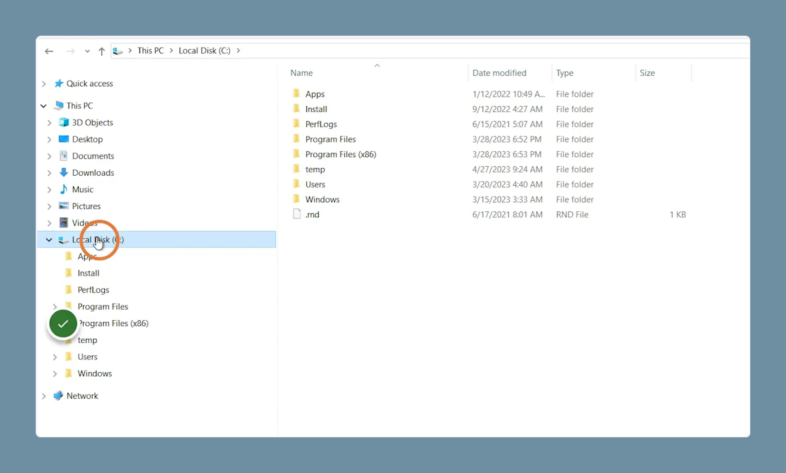Viewport: 786px width, 473px height.
Task: Expand 3D Objects in navigation tree
Action: click(49, 122)
